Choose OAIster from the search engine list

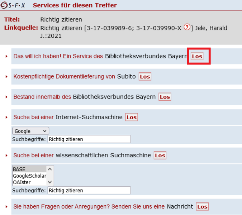pos(29,182)
